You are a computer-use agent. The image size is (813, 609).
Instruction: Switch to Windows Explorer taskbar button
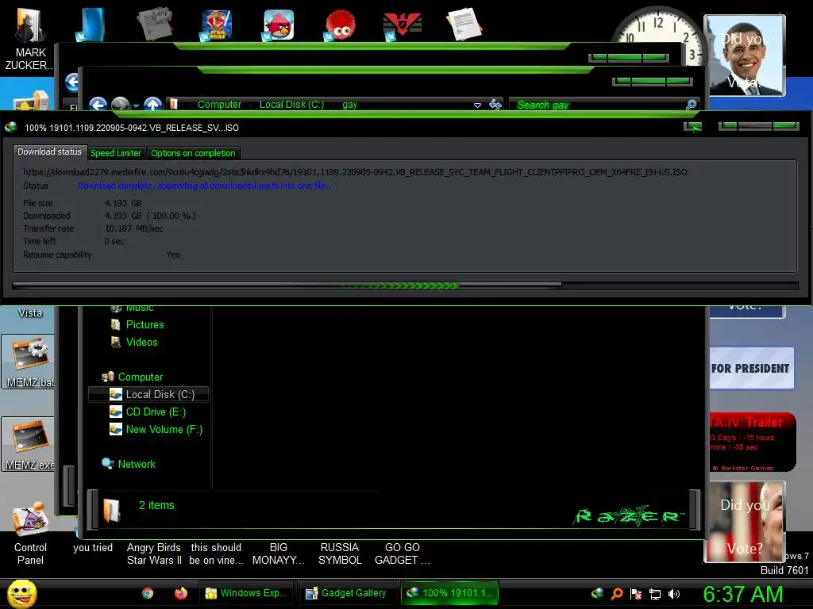pyautogui.click(x=246, y=593)
